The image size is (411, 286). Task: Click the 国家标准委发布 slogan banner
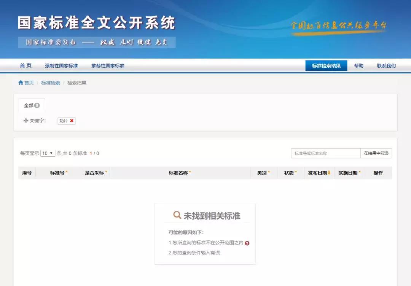[95, 42]
